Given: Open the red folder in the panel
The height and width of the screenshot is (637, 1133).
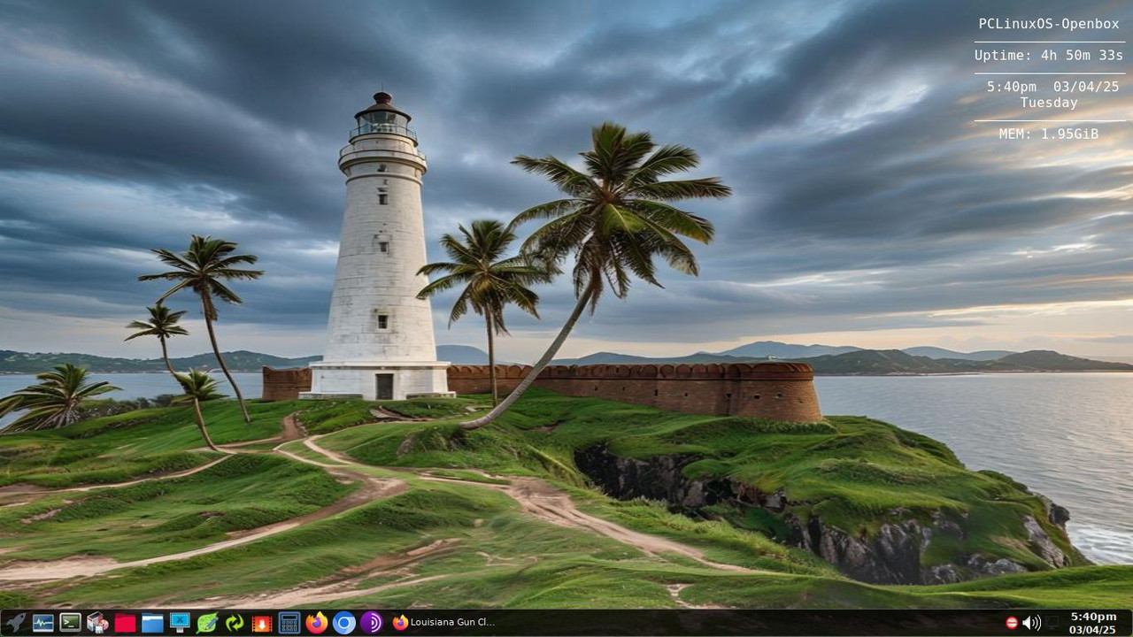Looking at the screenshot, I should point(125,623).
